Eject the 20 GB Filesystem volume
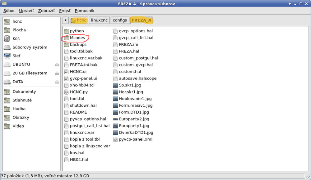Image resolution: width=311 pixels, height=180 pixels. coord(57,73)
